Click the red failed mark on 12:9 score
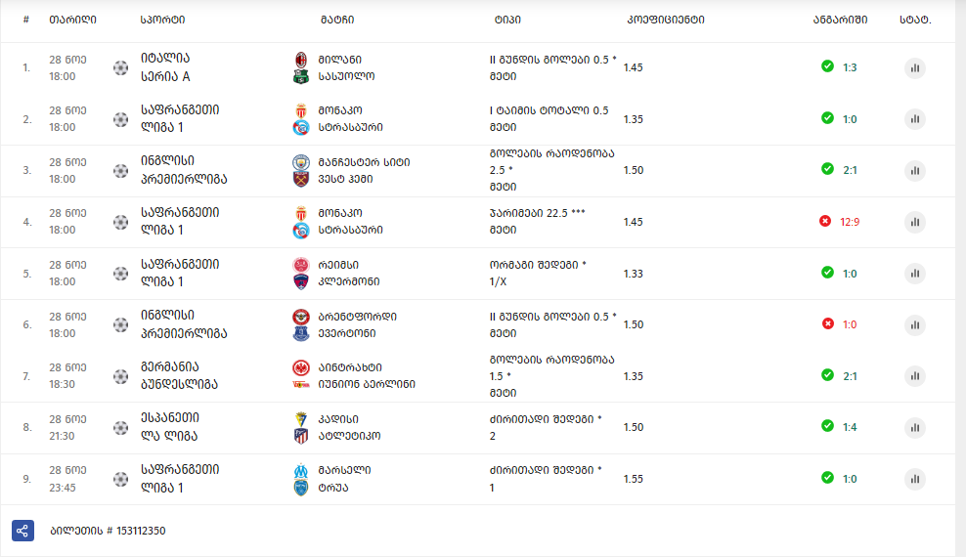This screenshot has height=557, width=966. pos(825,221)
